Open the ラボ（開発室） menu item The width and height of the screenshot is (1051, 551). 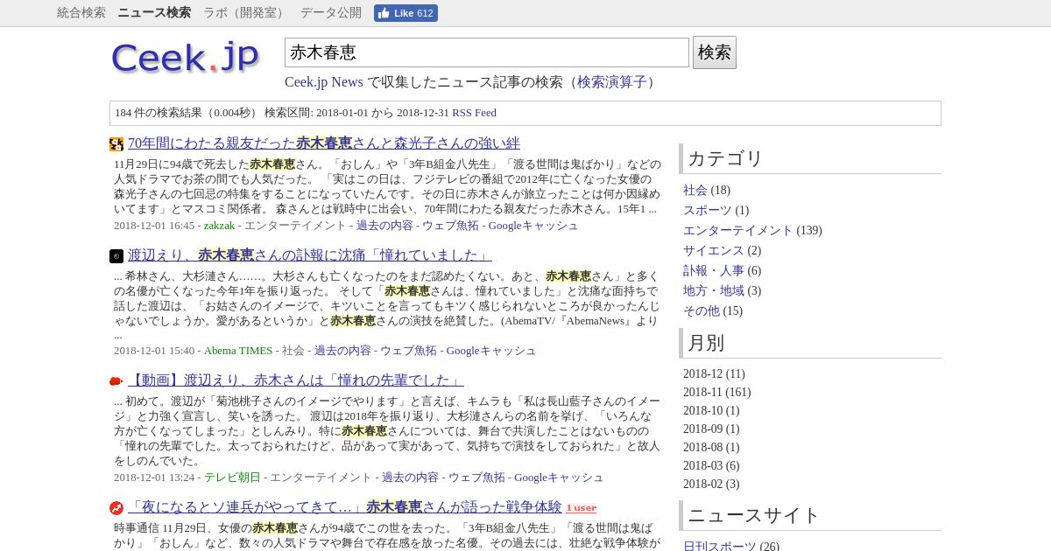pyautogui.click(x=245, y=12)
